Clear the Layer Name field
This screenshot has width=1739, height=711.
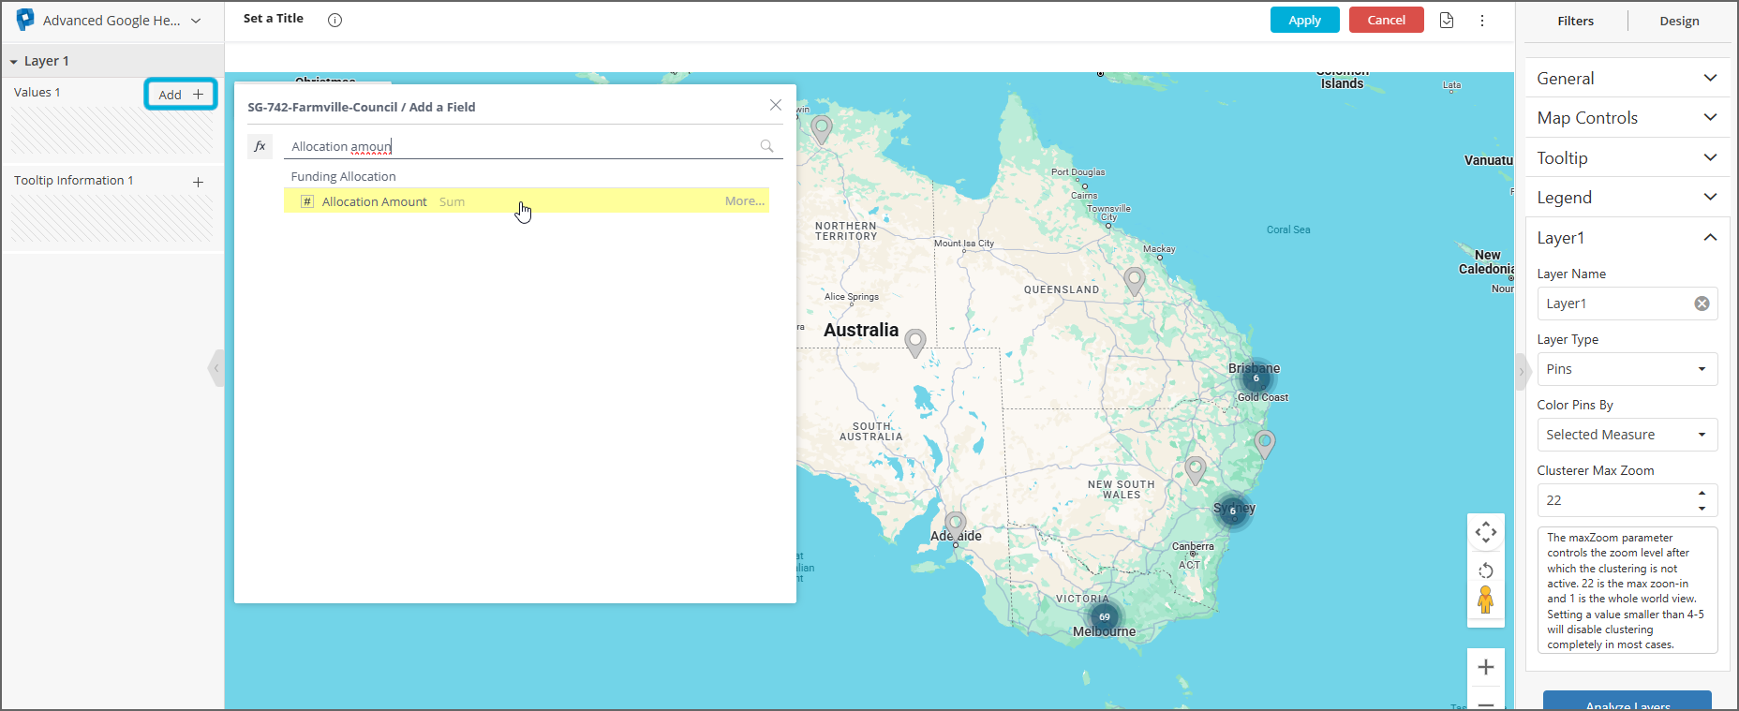point(1702,304)
